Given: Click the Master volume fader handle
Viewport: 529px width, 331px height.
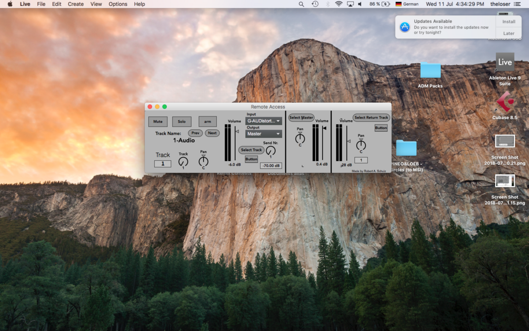Looking at the screenshot, I should 324,129.
